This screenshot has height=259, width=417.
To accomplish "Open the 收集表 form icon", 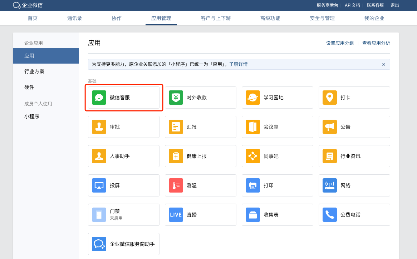I will coord(252,215).
